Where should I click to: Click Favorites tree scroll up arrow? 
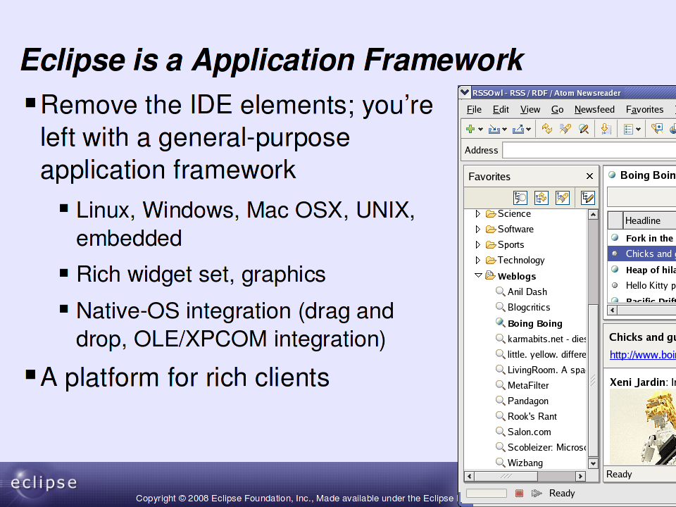593,215
